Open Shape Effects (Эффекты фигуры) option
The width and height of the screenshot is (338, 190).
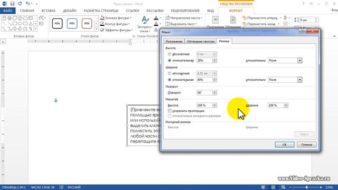point(116,30)
